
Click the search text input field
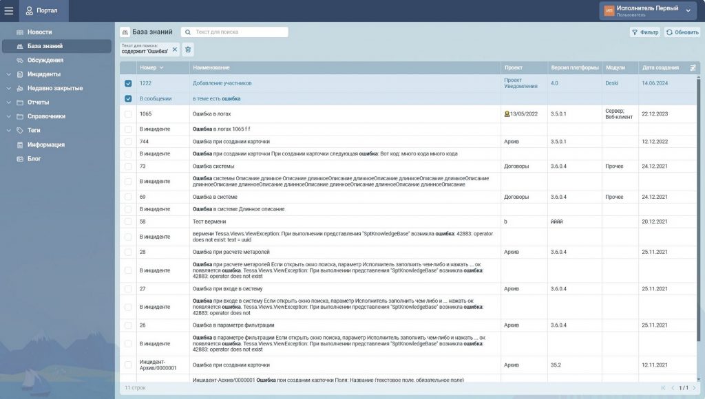(239, 32)
